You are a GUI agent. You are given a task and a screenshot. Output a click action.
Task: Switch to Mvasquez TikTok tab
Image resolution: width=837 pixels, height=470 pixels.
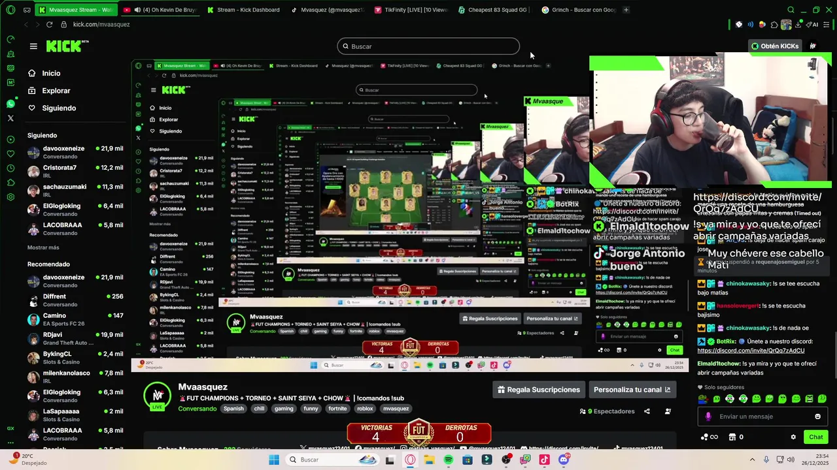[326, 10]
